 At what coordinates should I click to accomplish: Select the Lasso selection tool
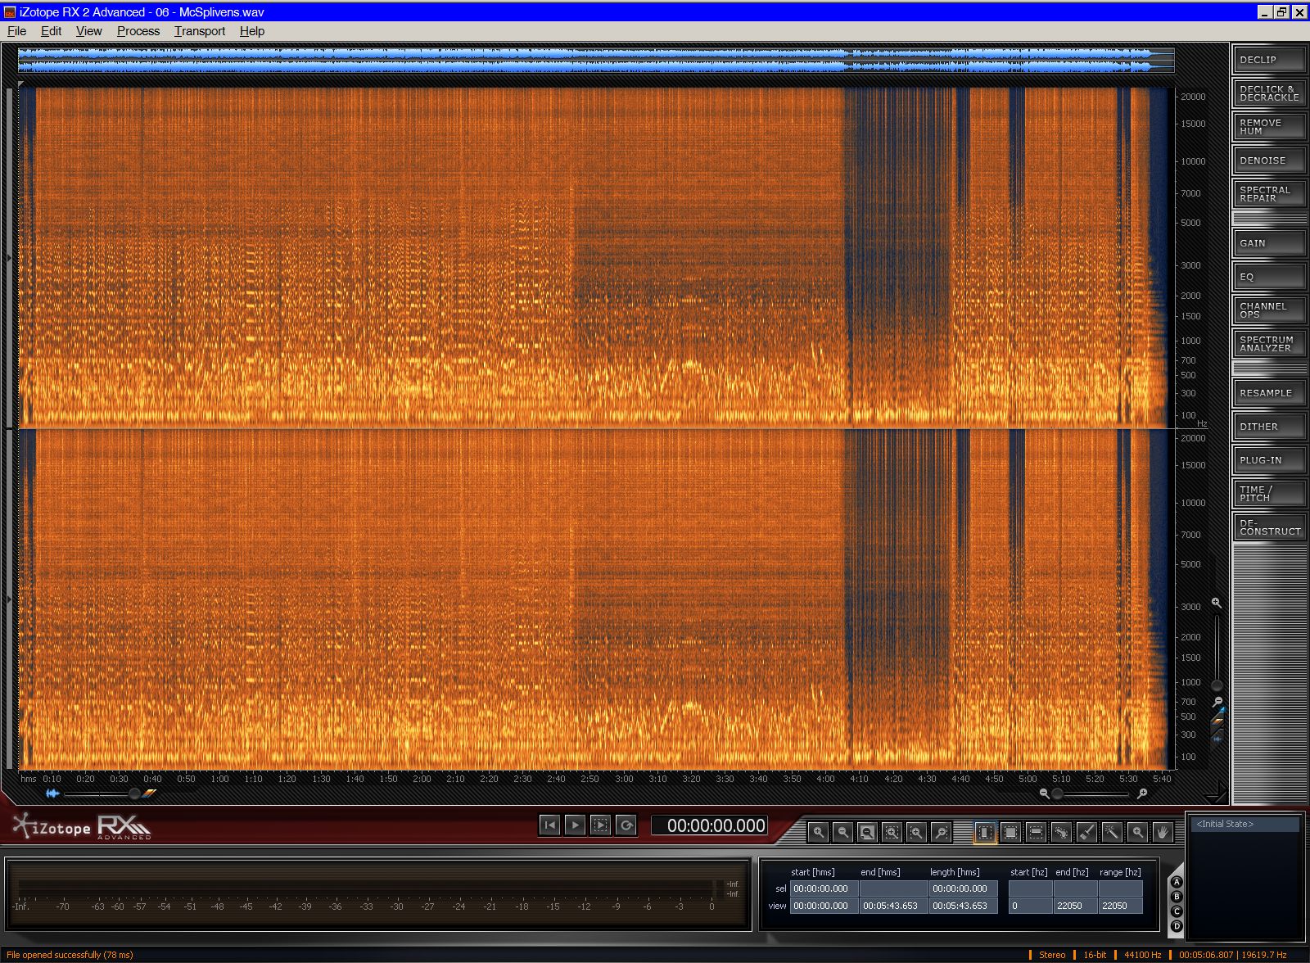point(1061,833)
